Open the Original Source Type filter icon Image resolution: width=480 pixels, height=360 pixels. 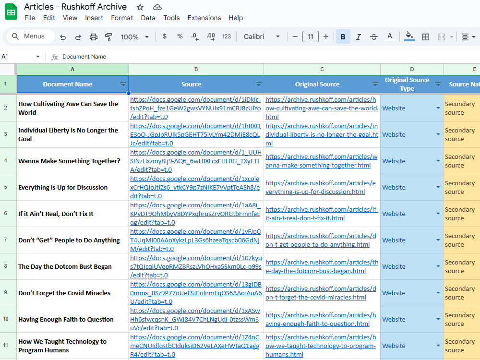pyautogui.click(x=438, y=84)
